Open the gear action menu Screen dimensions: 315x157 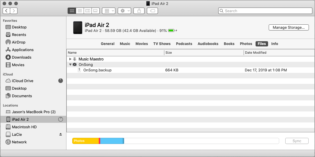[124, 11]
